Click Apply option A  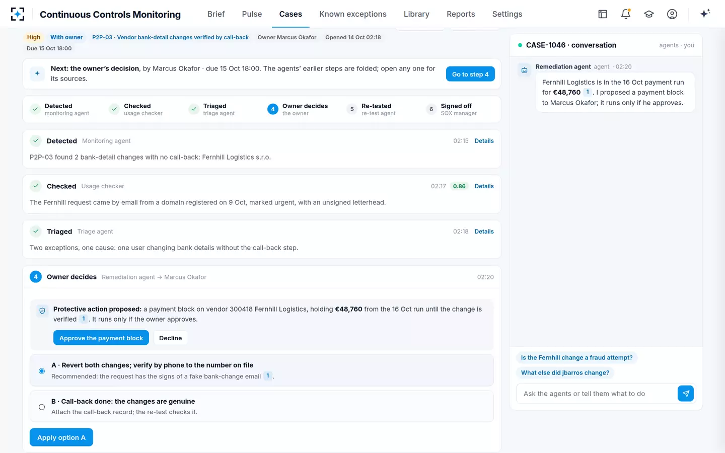pyautogui.click(x=61, y=437)
